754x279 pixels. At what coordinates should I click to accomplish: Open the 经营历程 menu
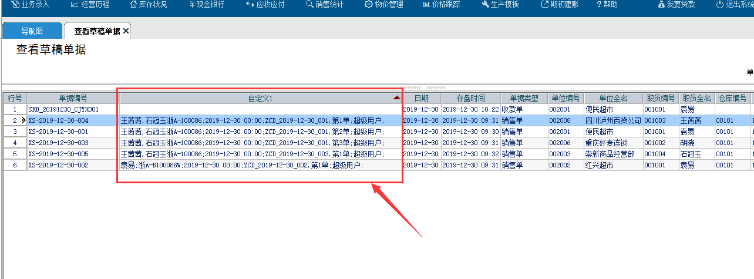89,5
